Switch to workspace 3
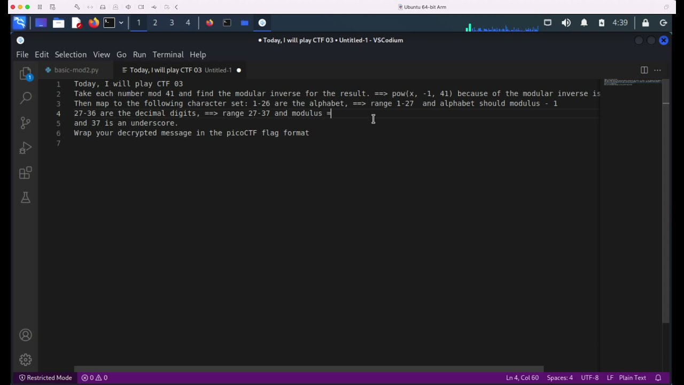This screenshot has height=385, width=684. (172, 22)
